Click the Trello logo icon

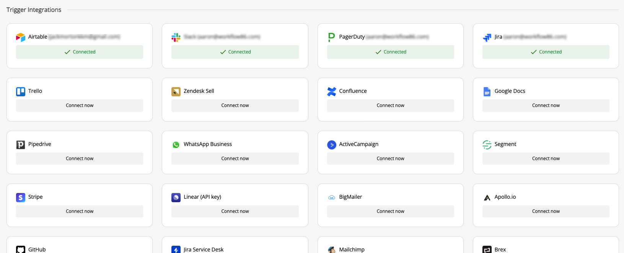(x=21, y=91)
